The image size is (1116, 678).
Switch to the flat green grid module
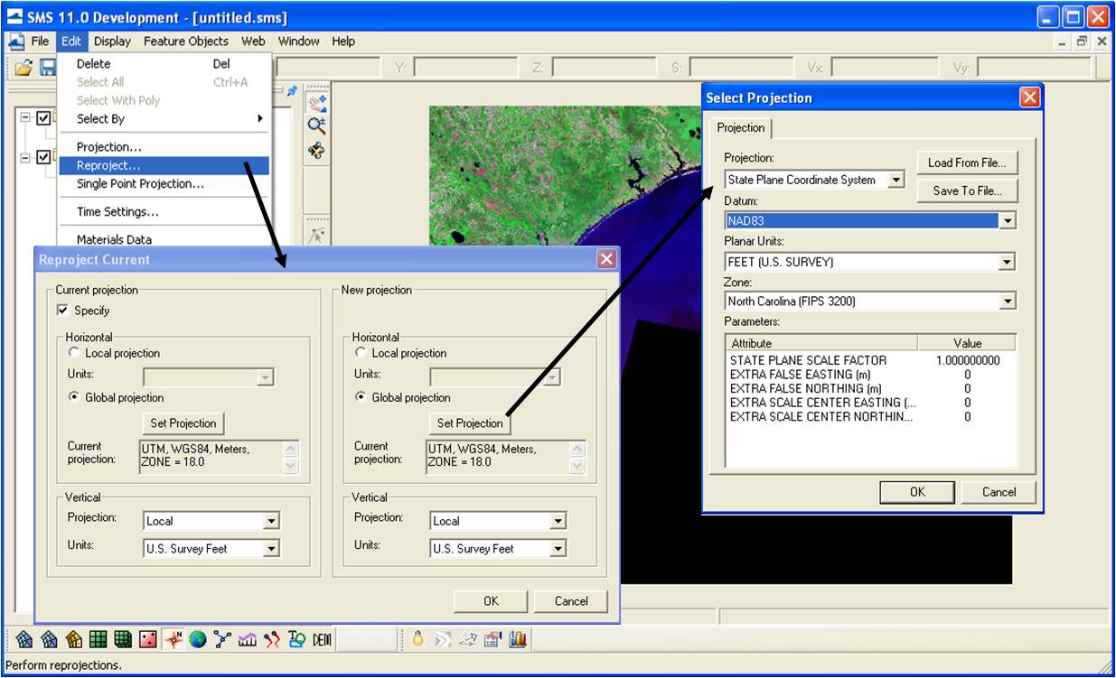point(98,640)
